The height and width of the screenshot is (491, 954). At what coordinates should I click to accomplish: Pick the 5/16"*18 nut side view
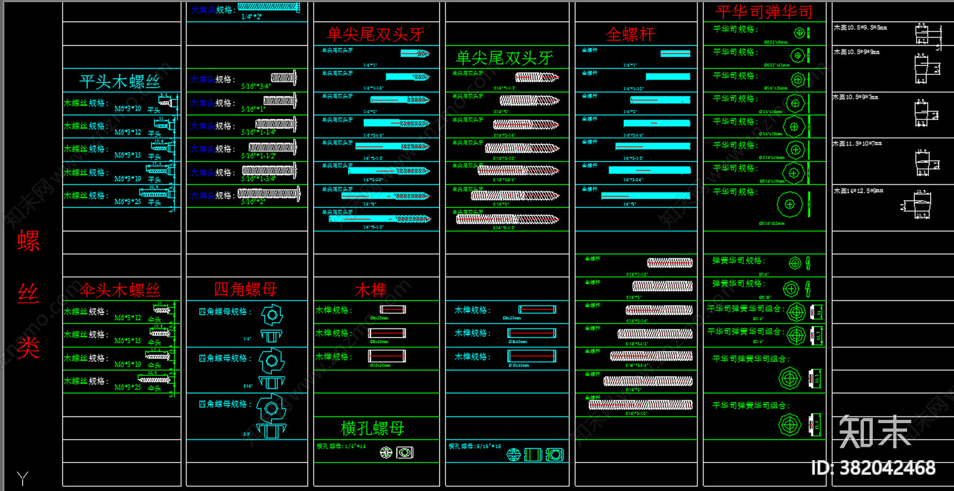click(533, 455)
